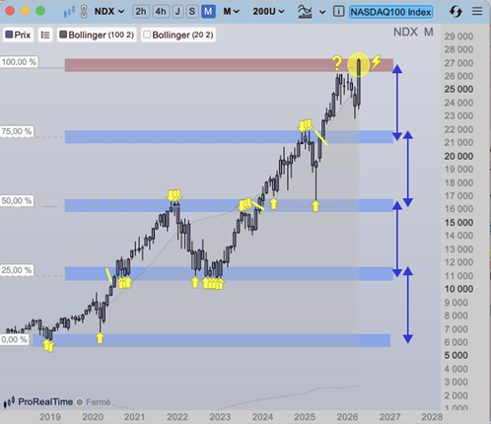Click the 15 000 price axis label
The image size is (491, 424).
[x=458, y=223]
